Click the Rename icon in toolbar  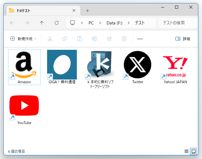94,39
